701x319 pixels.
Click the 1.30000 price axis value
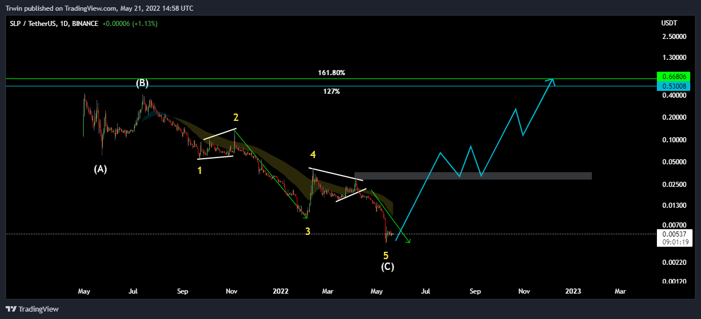tap(674, 58)
